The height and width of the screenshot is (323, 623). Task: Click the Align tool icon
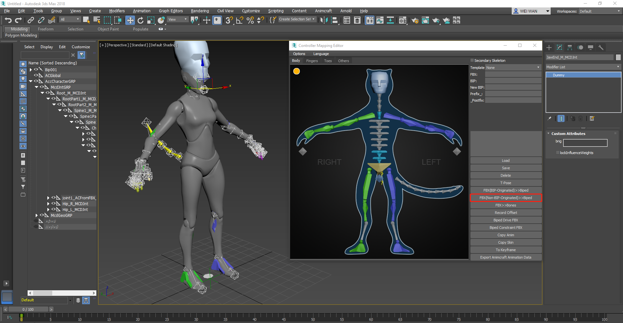click(x=334, y=20)
